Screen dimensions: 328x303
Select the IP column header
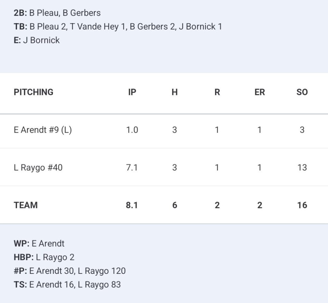[132, 92]
